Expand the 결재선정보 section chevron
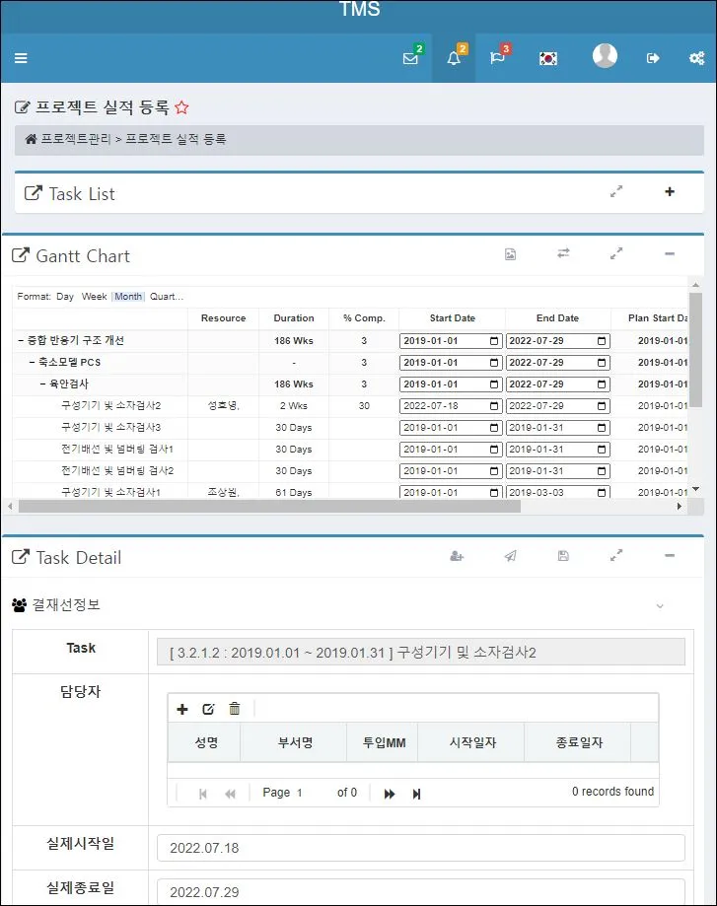The width and height of the screenshot is (717, 906). 660,605
